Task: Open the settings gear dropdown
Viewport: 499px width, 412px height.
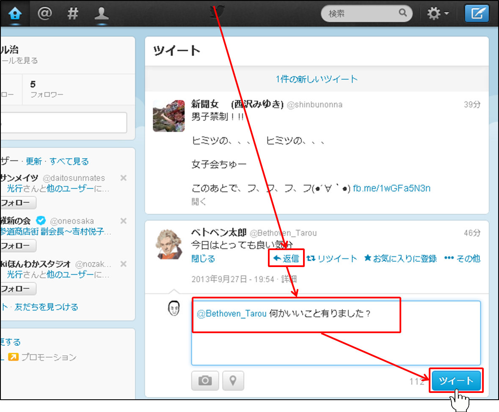Action: click(438, 14)
